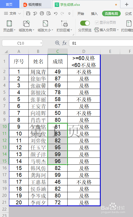Switch to the 首页 tab

pyautogui.click(x=9, y=4)
